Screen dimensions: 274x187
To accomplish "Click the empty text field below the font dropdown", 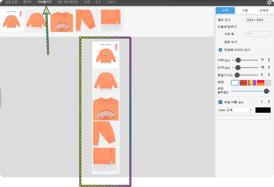I will tap(244, 117).
